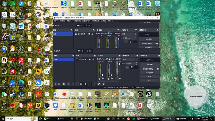Add a source with the Sources dock plus icon
The height and width of the screenshot is (121, 215).
click(77, 84)
